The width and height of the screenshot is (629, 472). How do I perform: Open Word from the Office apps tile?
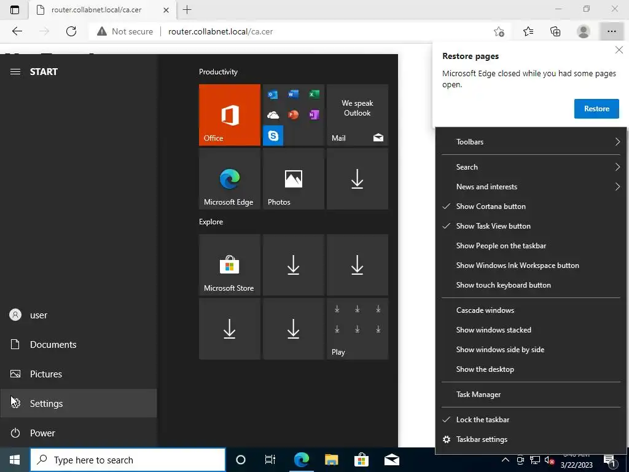tap(293, 94)
